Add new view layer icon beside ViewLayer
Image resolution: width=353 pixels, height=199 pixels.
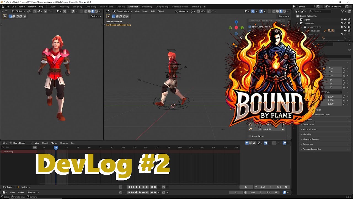tap(347, 7)
